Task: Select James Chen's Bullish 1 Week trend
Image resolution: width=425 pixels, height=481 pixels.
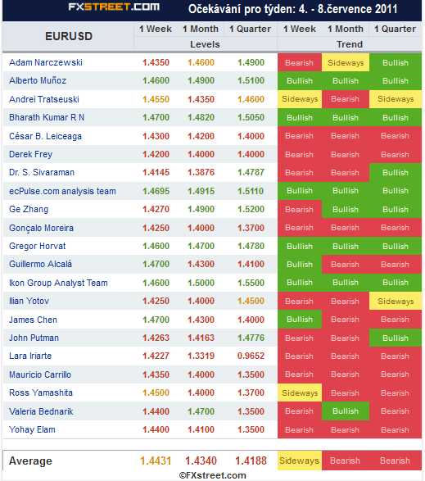Action: coord(300,320)
